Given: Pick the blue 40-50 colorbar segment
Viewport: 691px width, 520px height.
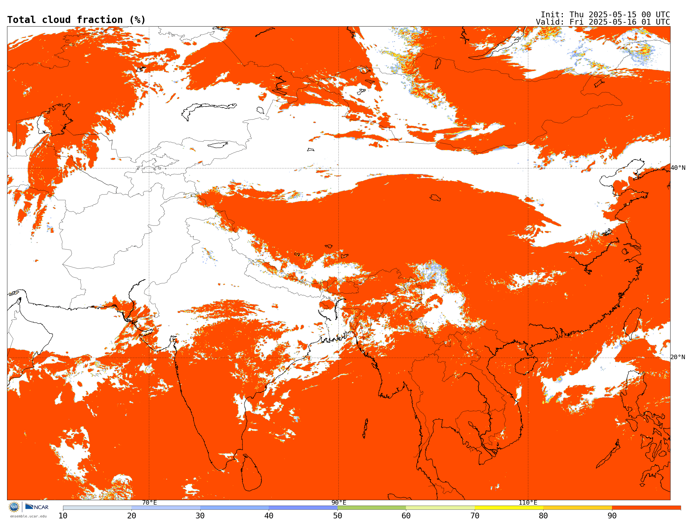Looking at the screenshot, I should click(303, 508).
